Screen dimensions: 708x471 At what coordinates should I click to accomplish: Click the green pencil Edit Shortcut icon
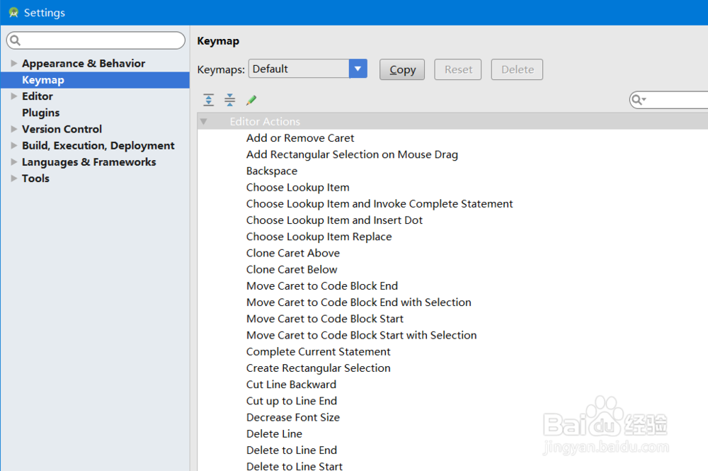coord(251,100)
